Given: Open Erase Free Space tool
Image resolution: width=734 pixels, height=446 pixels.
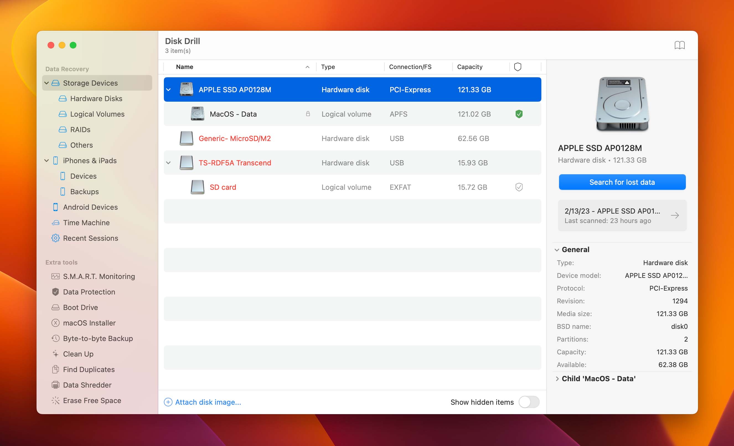Looking at the screenshot, I should (92, 400).
